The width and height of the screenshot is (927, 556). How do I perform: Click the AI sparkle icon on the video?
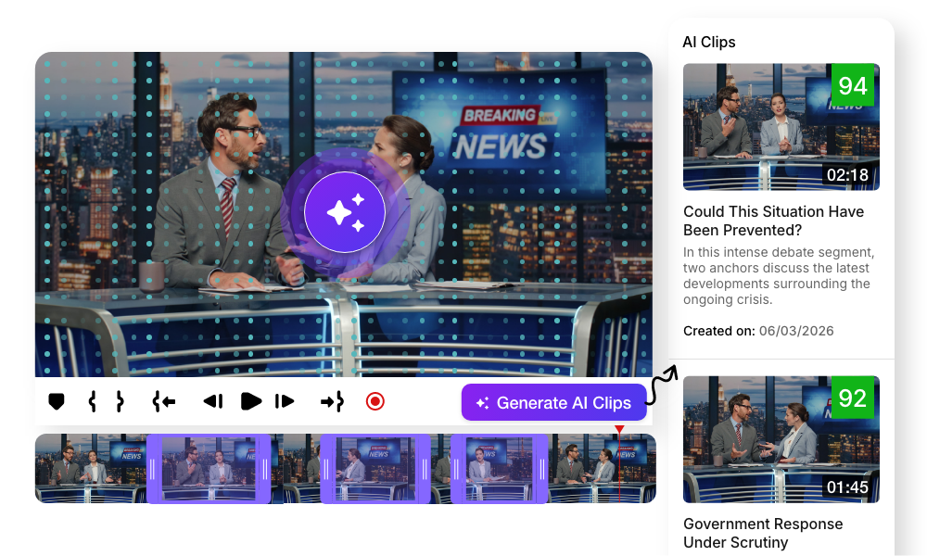coord(344,212)
